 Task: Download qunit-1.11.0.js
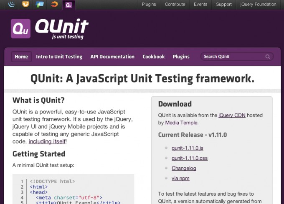pos(188,148)
